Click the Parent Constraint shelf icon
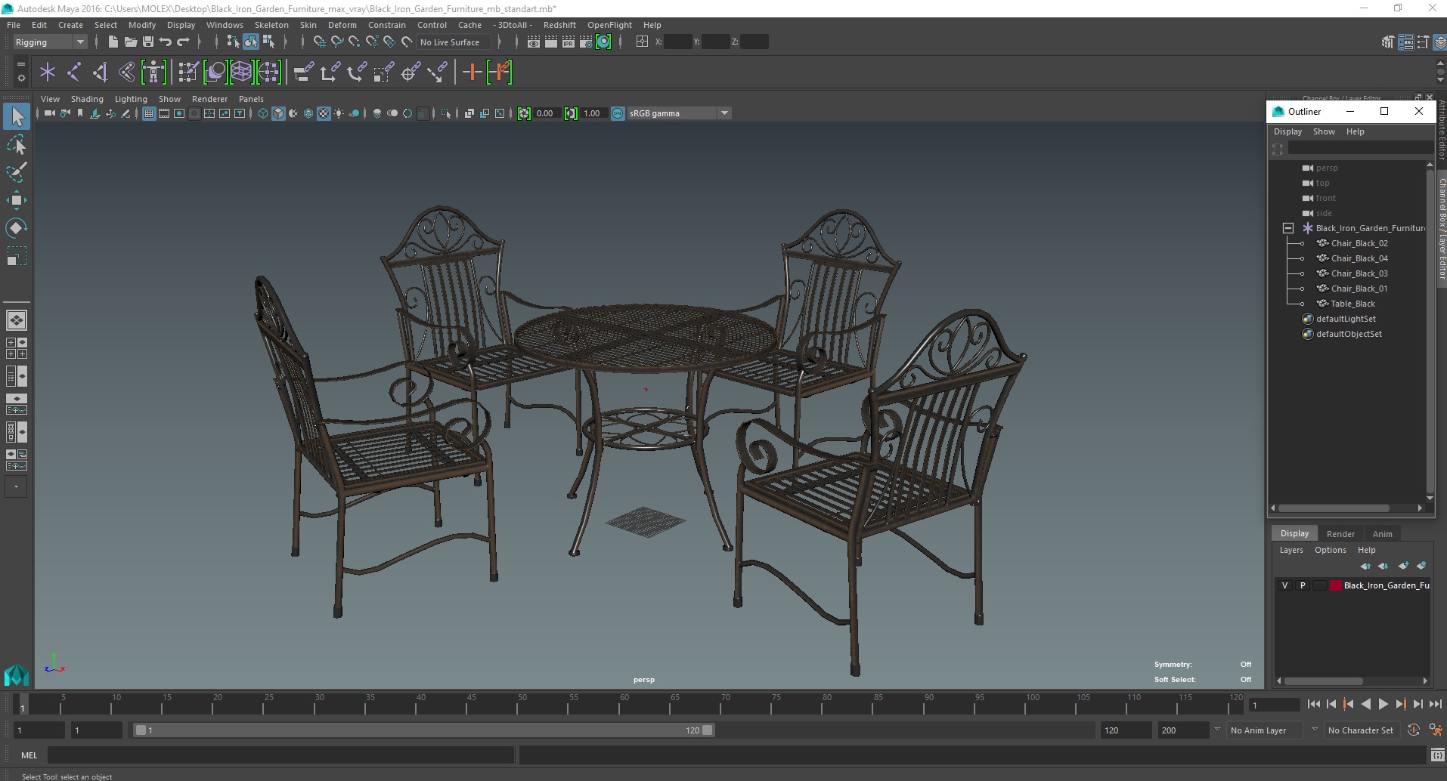Viewport: 1447px width, 781px height. coord(304,73)
